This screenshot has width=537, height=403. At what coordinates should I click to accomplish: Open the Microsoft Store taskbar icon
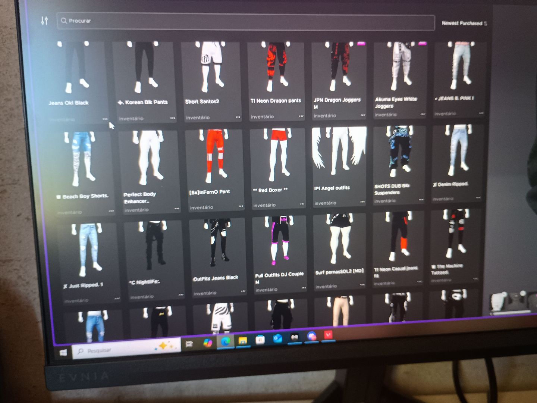pos(260,340)
